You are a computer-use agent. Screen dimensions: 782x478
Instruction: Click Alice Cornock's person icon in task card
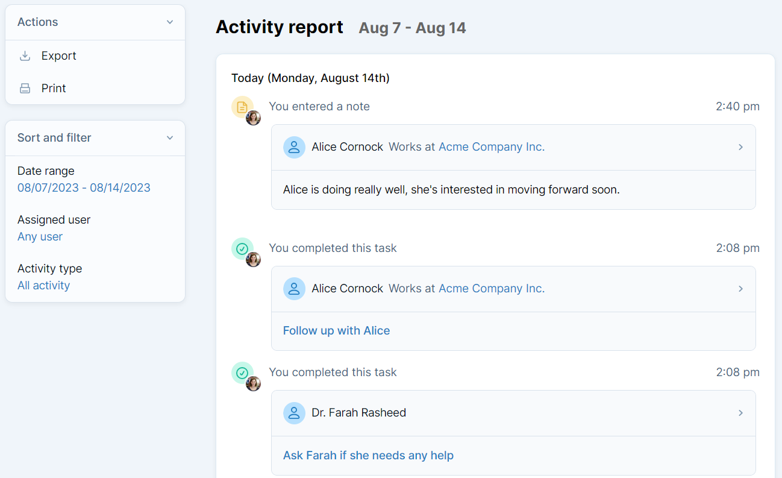[x=294, y=289]
